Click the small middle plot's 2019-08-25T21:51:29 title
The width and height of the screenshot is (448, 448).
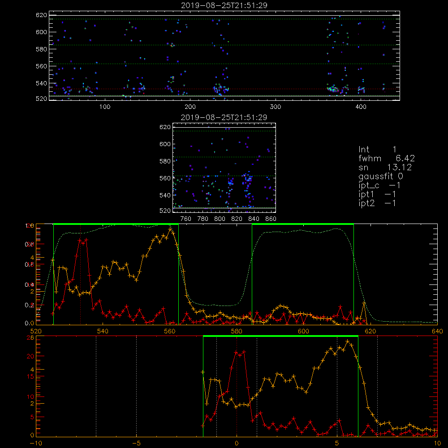click(x=224, y=117)
